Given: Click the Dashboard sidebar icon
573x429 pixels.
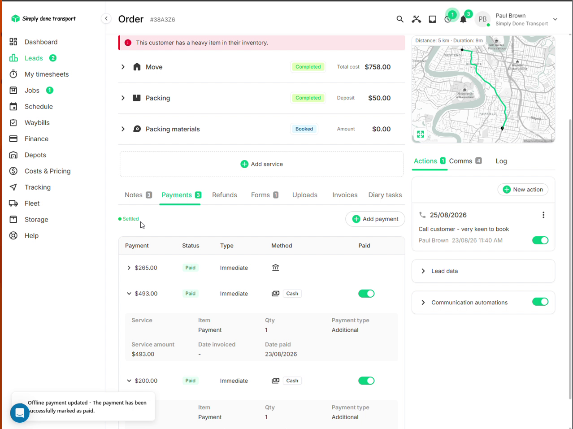Looking at the screenshot, I should coord(13,42).
